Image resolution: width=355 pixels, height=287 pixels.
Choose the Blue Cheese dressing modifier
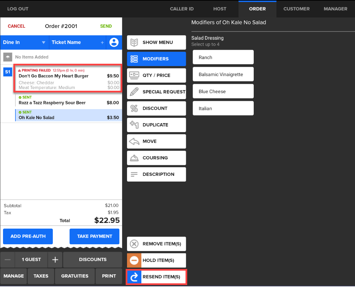click(x=223, y=91)
